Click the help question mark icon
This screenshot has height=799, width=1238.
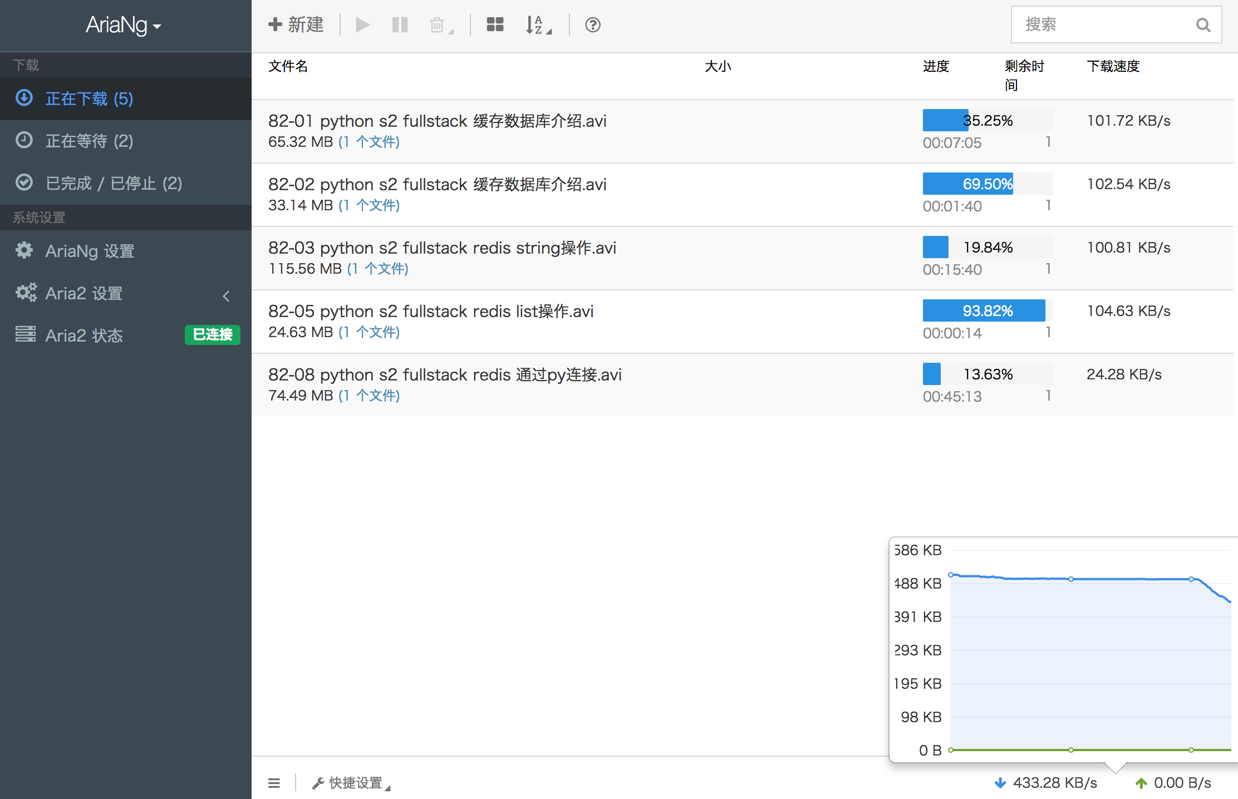click(x=593, y=25)
